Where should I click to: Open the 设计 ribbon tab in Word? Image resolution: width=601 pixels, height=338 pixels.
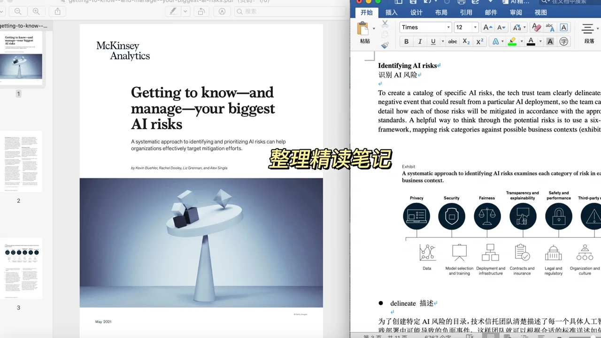point(416,13)
